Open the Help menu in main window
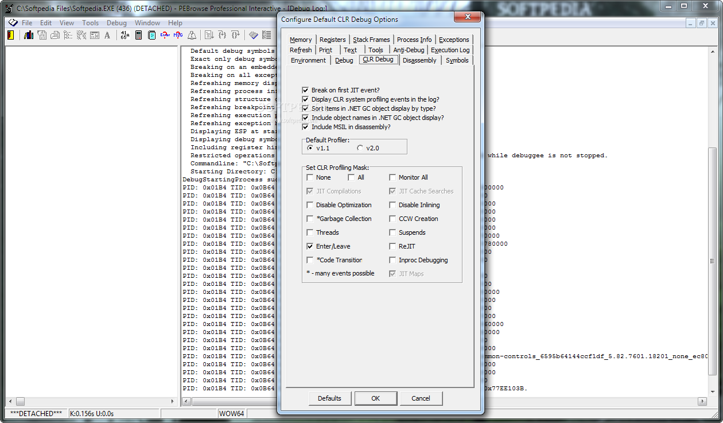Viewport: 723px width, 423px height. click(x=175, y=23)
